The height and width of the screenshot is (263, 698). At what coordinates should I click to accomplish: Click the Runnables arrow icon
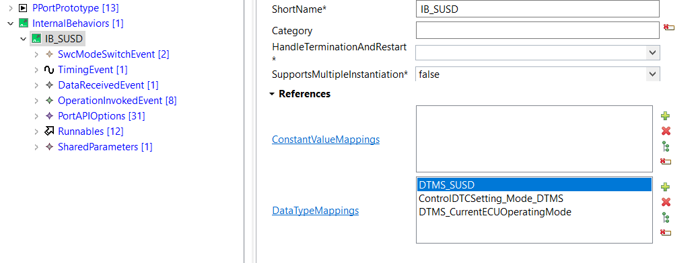coord(49,131)
